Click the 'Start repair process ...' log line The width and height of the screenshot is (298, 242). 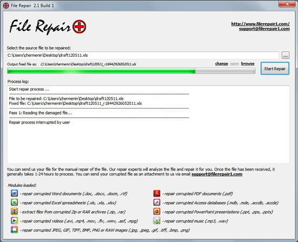(x=29, y=89)
